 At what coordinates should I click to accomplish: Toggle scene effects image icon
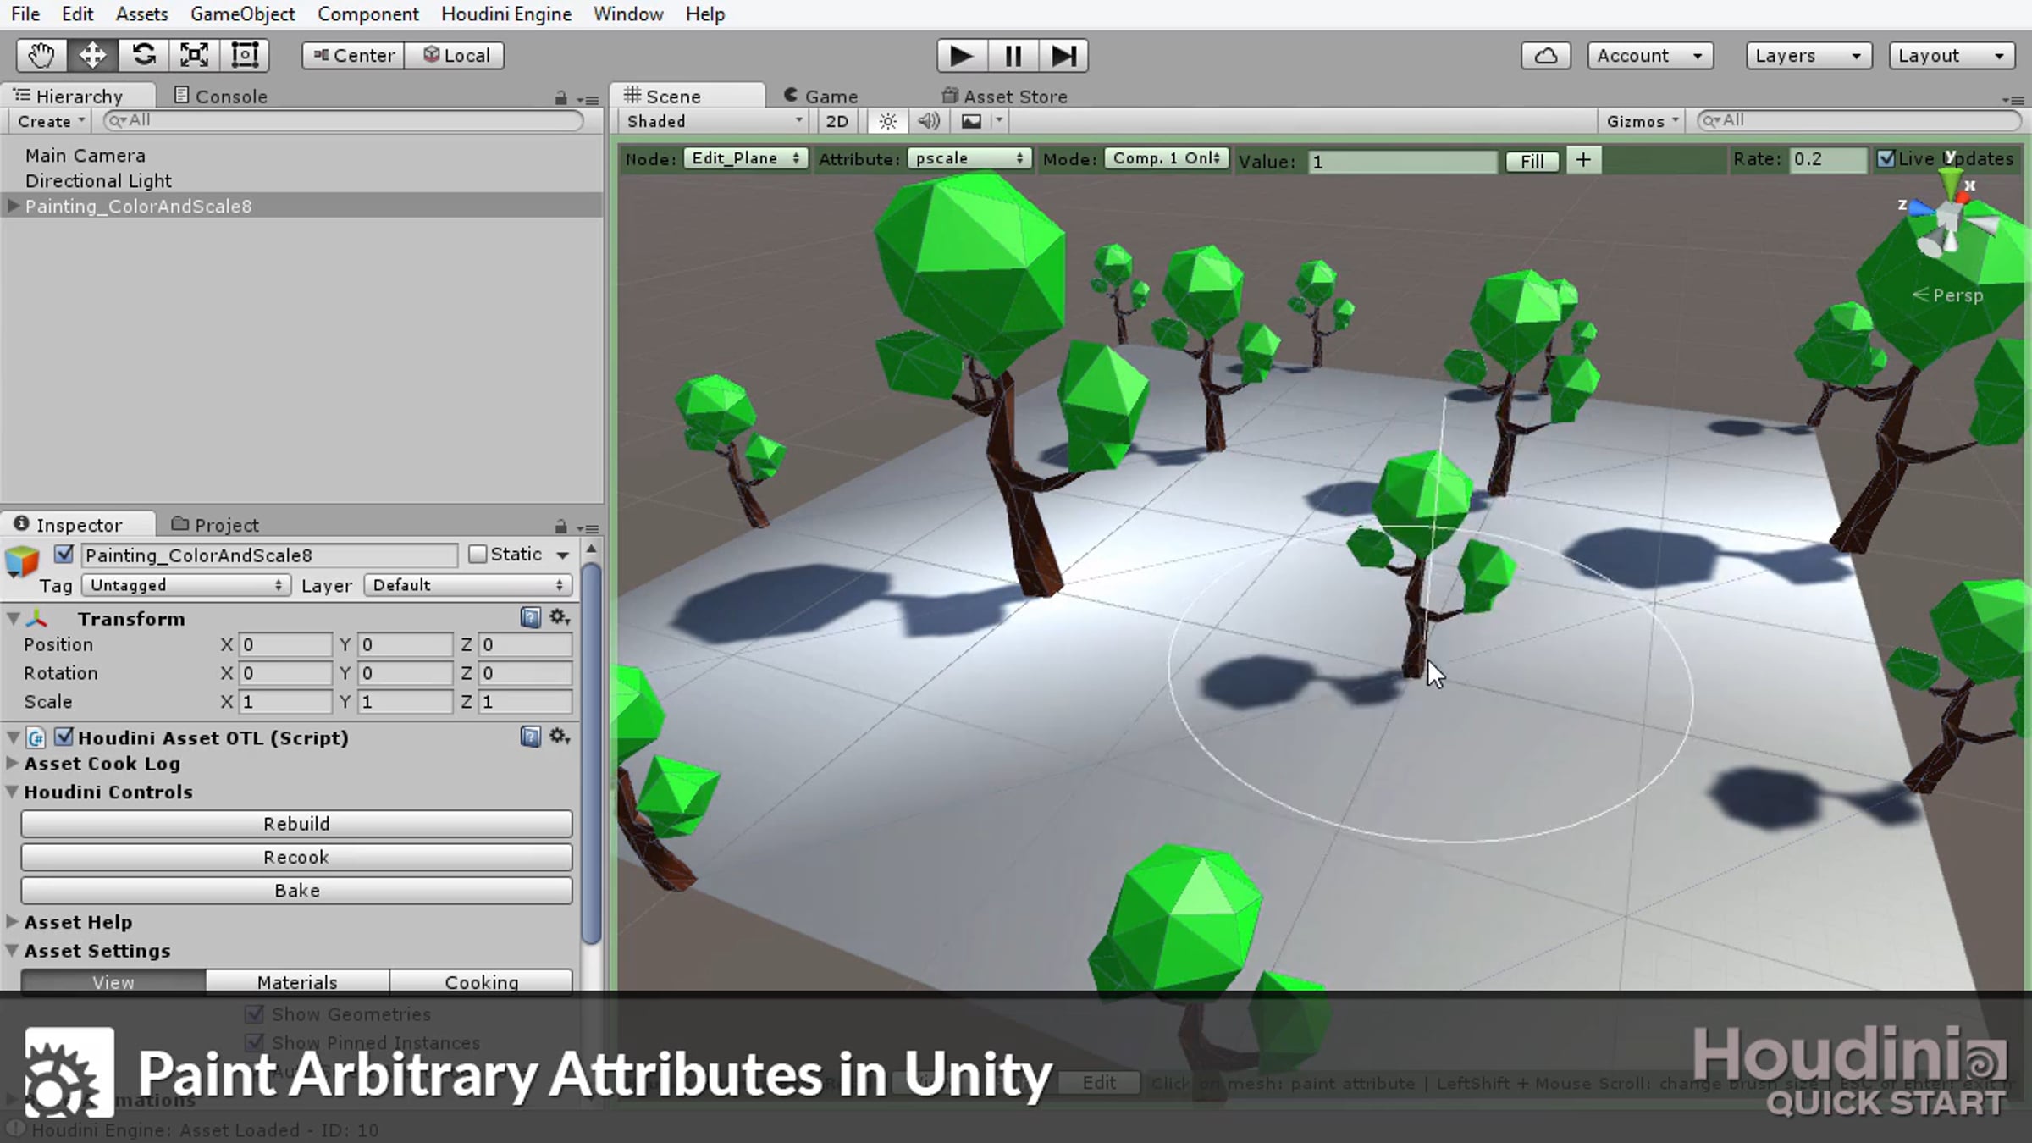click(x=971, y=121)
